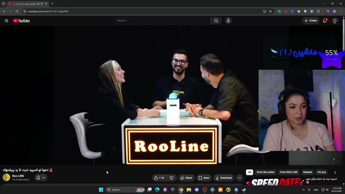Open the install app icon in address bar
Screen dimensions: 345x194
pyautogui.click(x=264, y=11)
